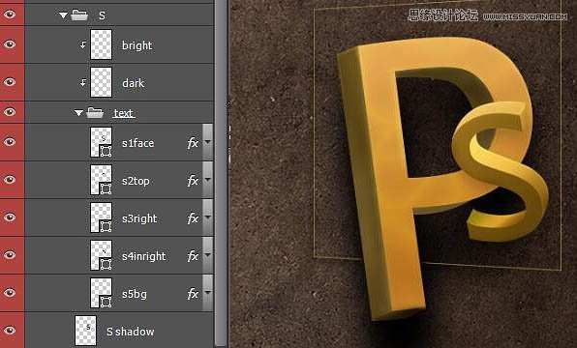Screen dimensions: 577x348
Task: Expand effects list of s5bg layer
Action: (x=207, y=293)
